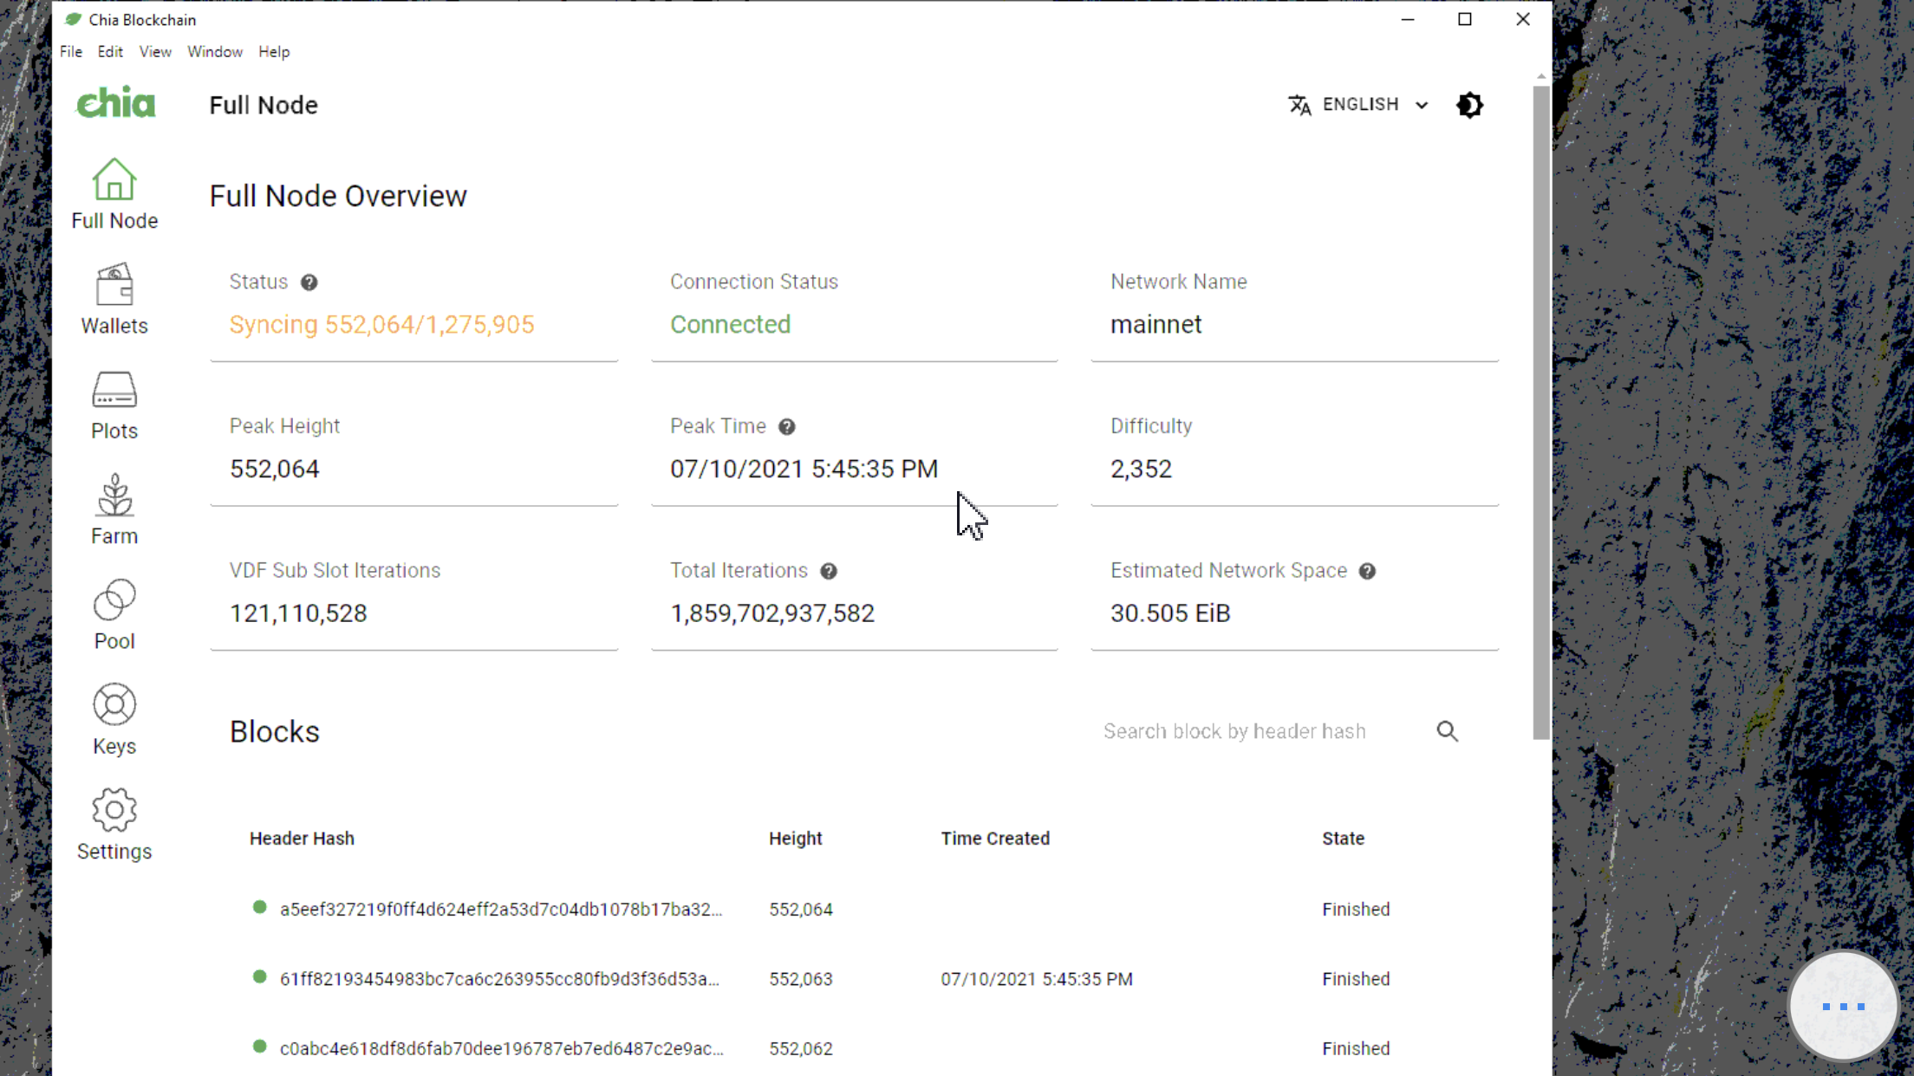Click the block search magnifier icon

point(1447,731)
